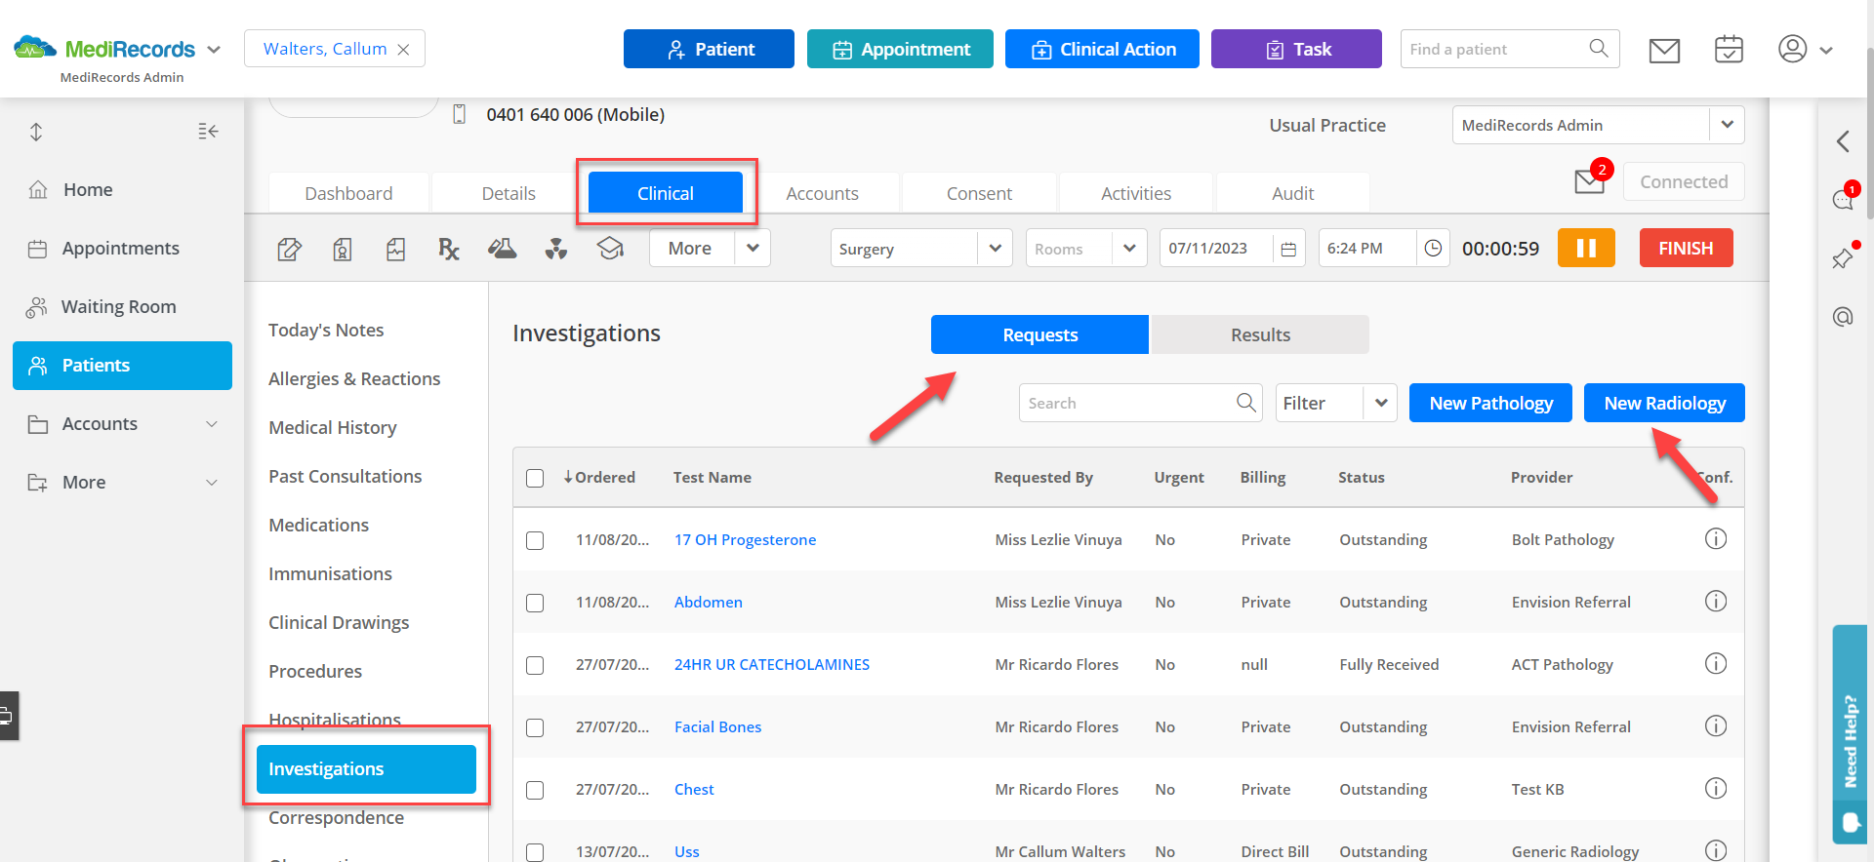Switch to the Consent tab
The height and width of the screenshot is (862, 1874).
click(979, 193)
